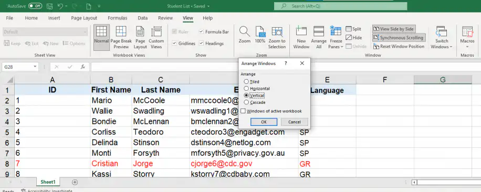Close the Arrange Windows dialog
Screen dimensions: 481x192
point(302,63)
